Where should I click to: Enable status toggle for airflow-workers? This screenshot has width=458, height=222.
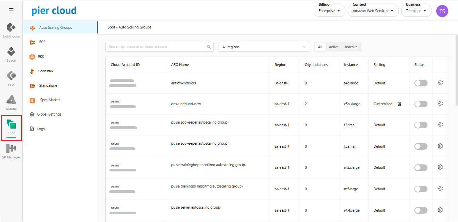click(421, 83)
